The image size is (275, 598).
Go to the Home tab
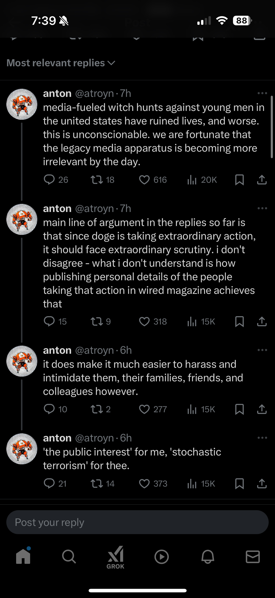click(23, 557)
